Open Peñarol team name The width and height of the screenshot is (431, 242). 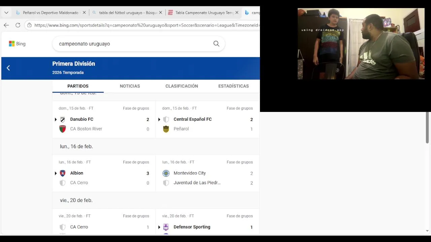pyautogui.click(x=181, y=129)
